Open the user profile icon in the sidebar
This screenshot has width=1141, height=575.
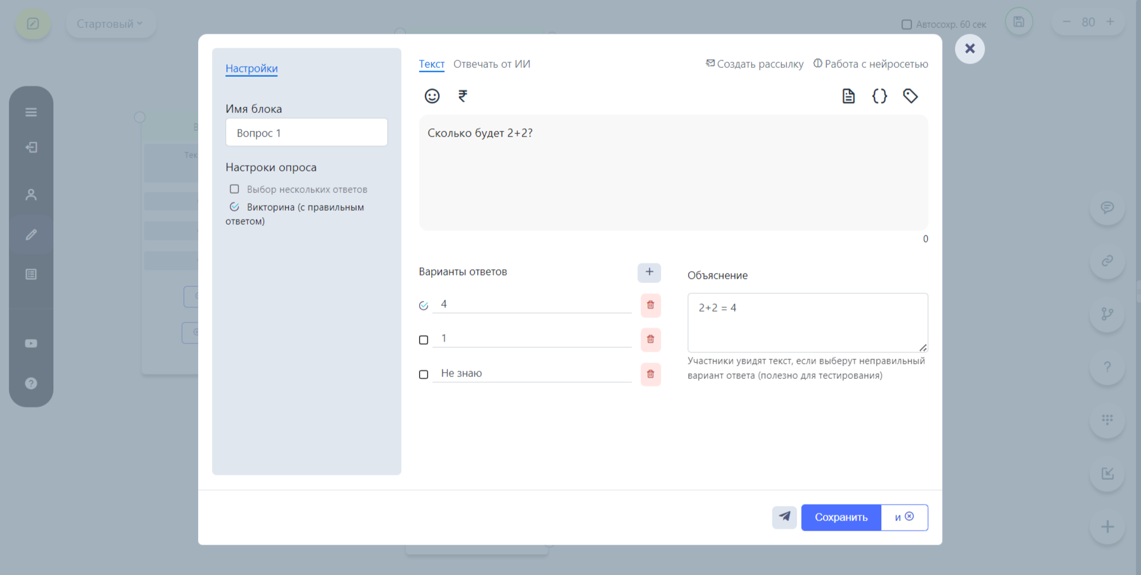click(31, 194)
